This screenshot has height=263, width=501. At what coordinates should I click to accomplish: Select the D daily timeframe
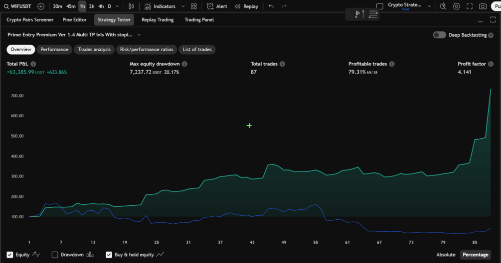click(109, 6)
